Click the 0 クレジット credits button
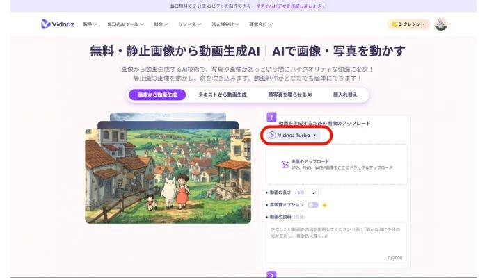 tap(408, 24)
